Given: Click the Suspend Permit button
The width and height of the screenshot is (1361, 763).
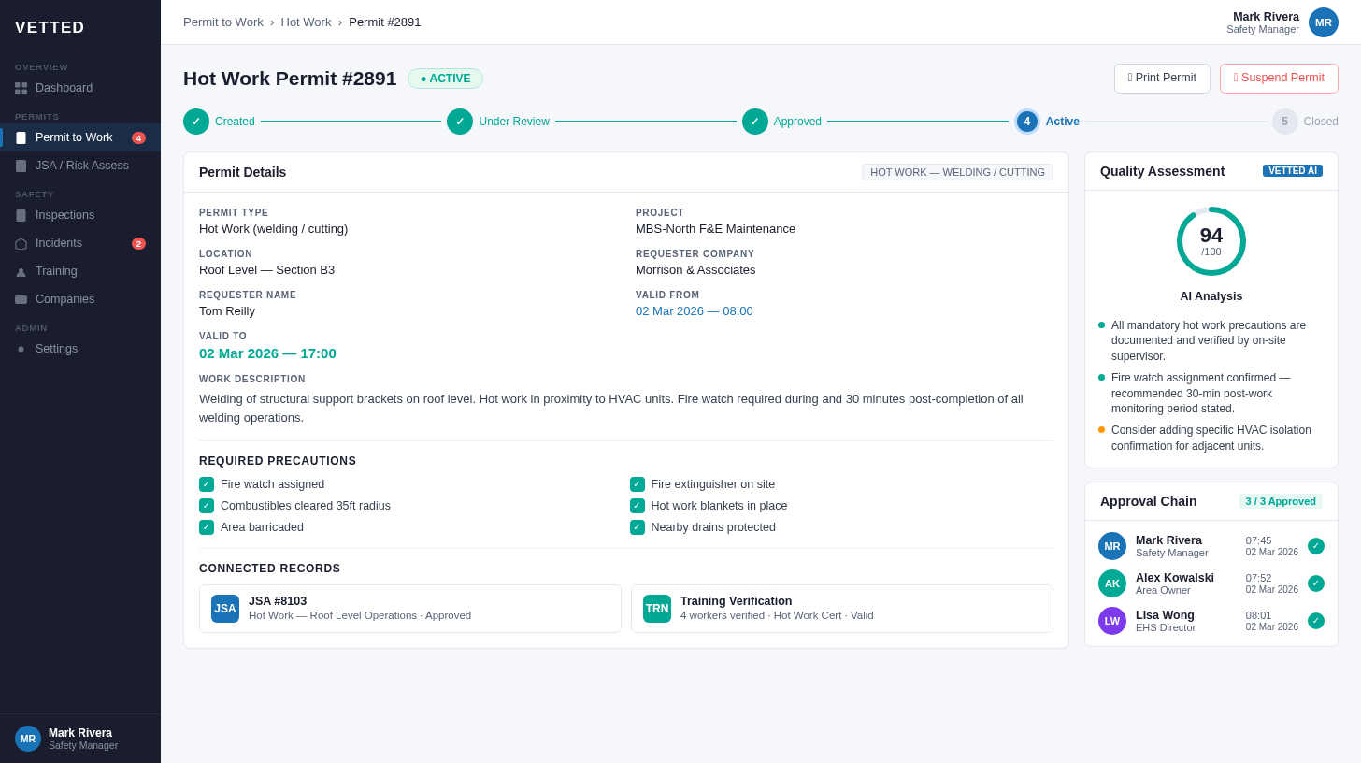Looking at the screenshot, I should click(x=1279, y=79).
